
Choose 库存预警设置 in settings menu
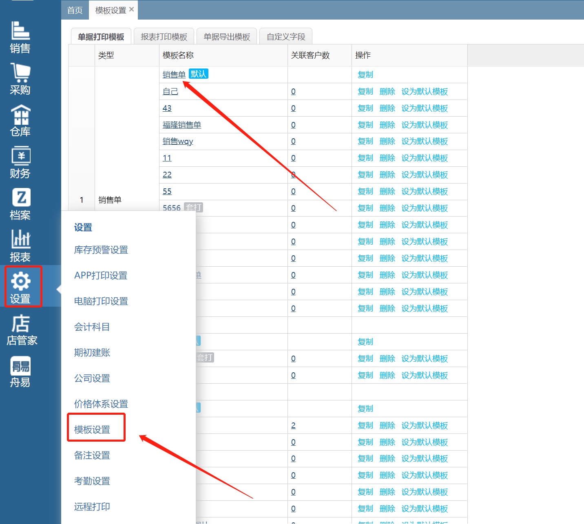tap(101, 250)
